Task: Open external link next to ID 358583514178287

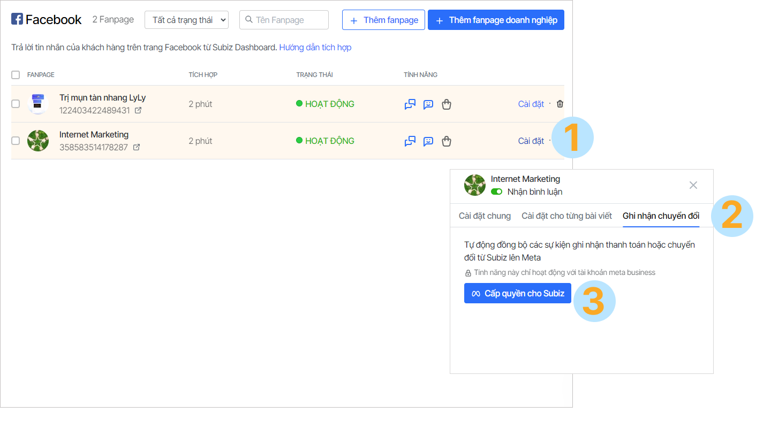Action: [x=137, y=147]
